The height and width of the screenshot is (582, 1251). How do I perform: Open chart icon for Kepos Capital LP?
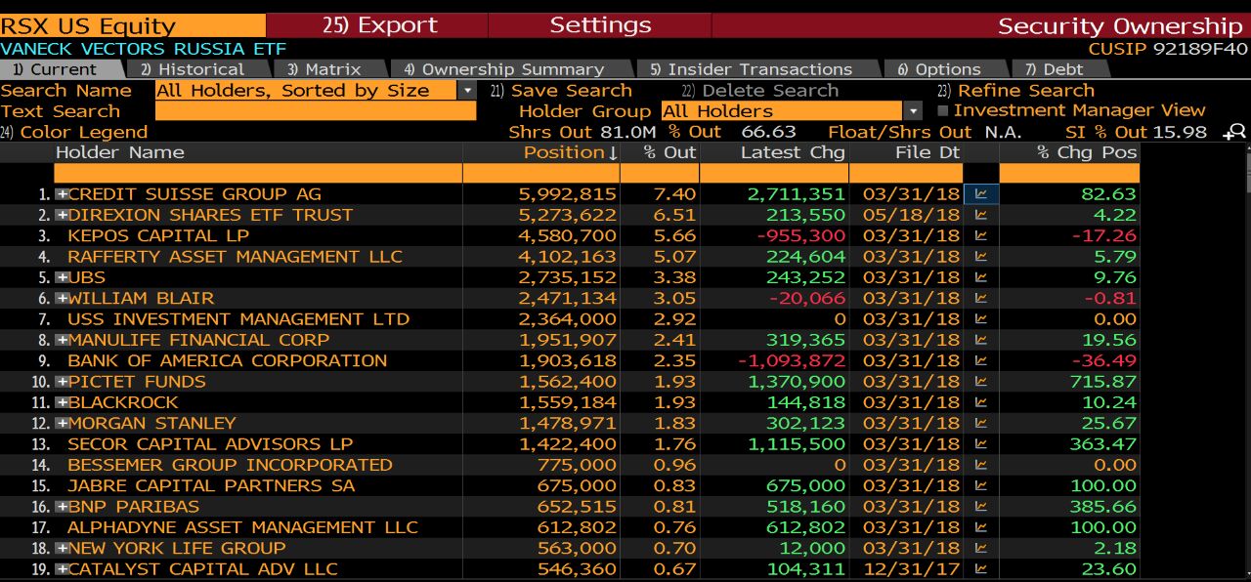point(980,235)
